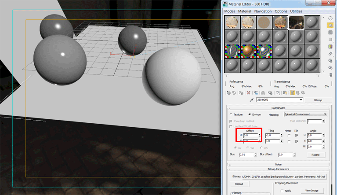
Task: Click the Make Unique icon
Action: [263, 93]
